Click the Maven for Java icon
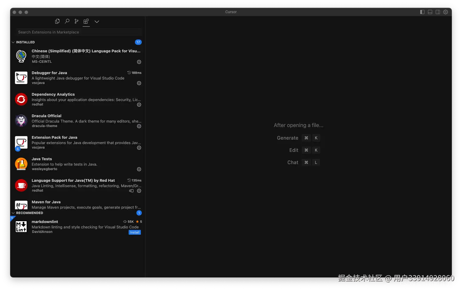The image size is (462, 290). click(x=21, y=205)
